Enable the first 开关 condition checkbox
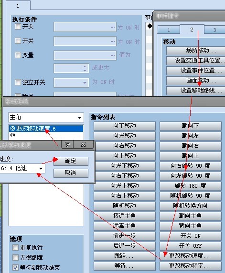 pyautogui.click(x=18, y=27)
